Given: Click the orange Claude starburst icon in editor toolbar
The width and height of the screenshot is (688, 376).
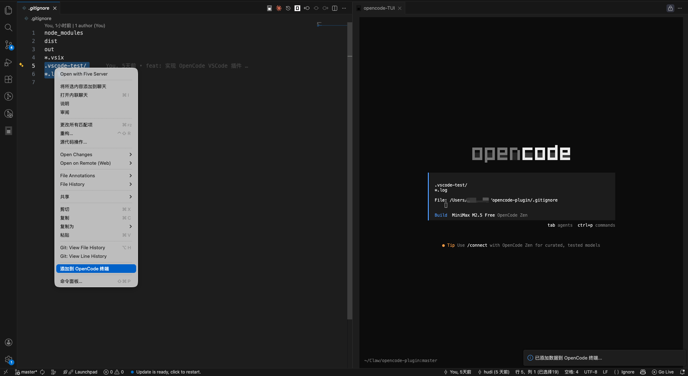Looking at the screenshot, I should [x=279, y=8].
